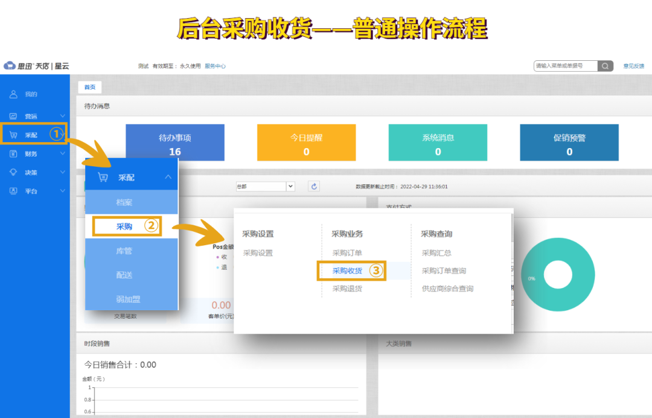Expand the 财务 sidebar submenu chevron
Image resolution: width=652 pixels, height=418 pixels.
[62, 154]
